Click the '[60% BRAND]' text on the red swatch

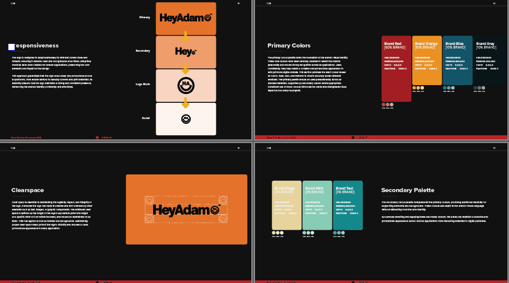[x=395, y=48]
